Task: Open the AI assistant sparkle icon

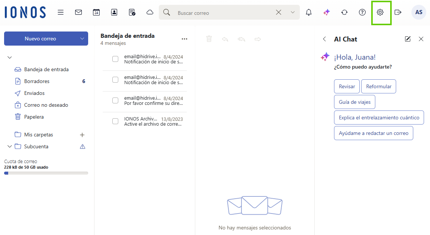Action: 326,12
